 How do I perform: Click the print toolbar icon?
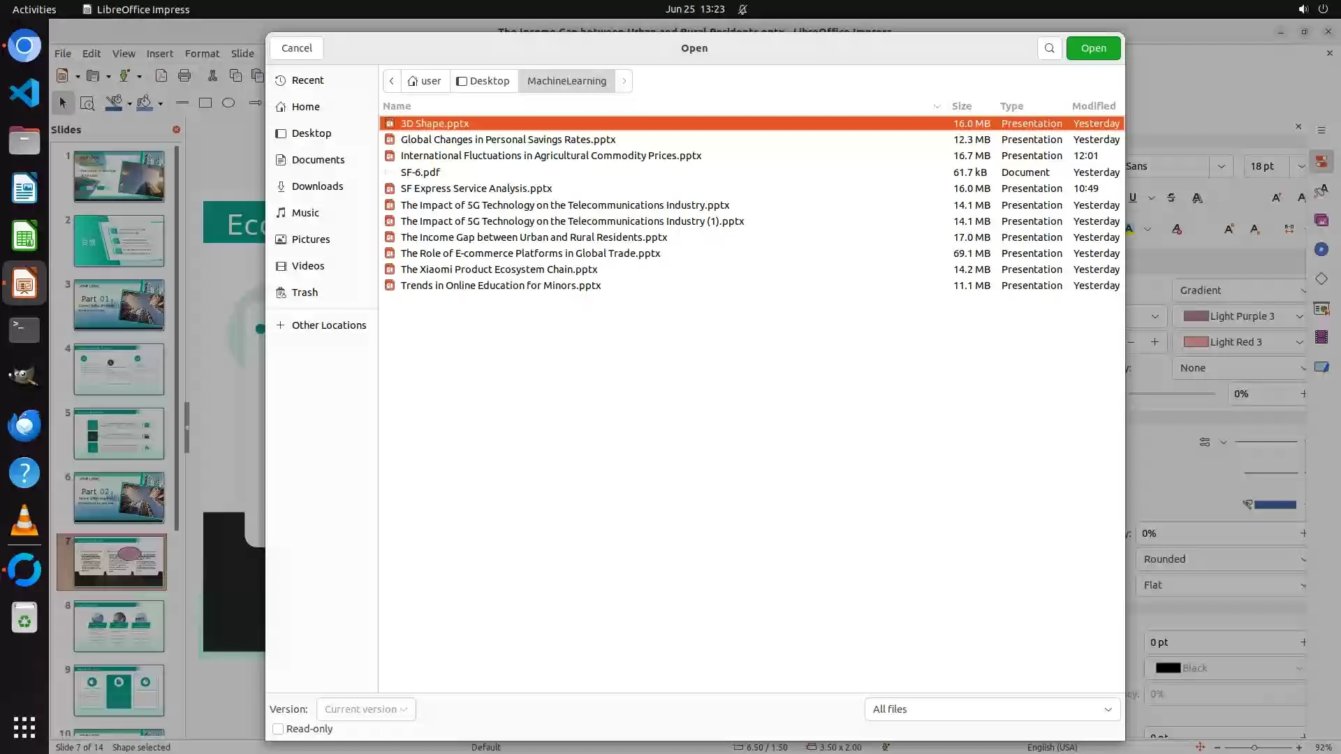[x=184, y=75]
